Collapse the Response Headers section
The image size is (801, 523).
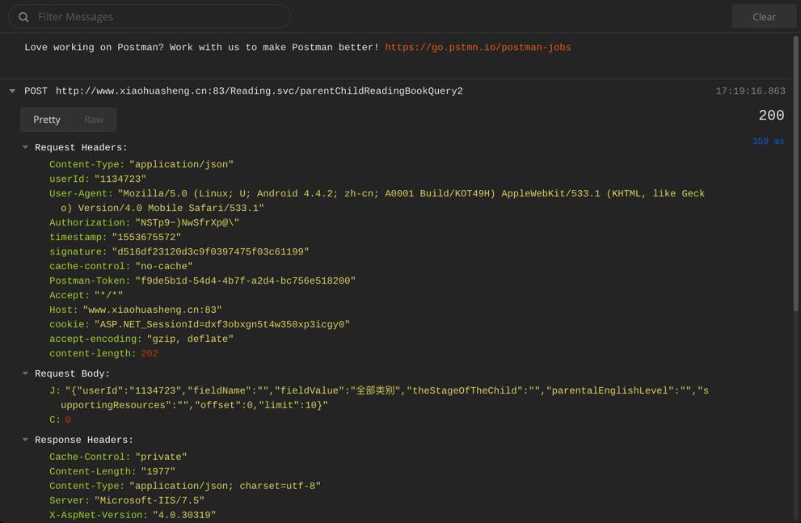pyautogui.click(x=25, y=441)
